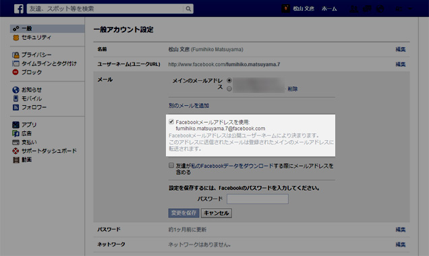
Task: Click the 変更を保存 button
Action: click(183, 213)
